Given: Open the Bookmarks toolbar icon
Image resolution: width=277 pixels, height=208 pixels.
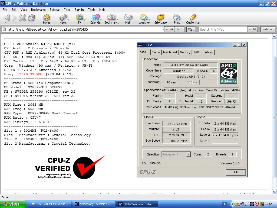Looking at the screenshot, I should pyautogui.click(x=111, y=19).
